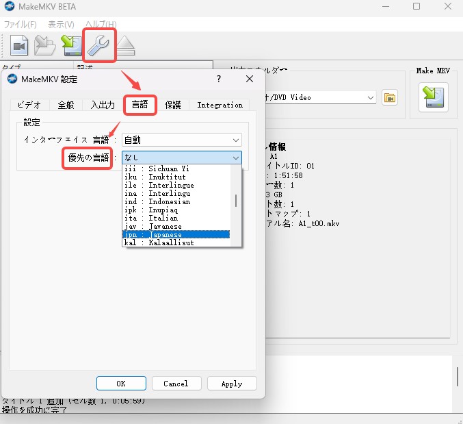Click the log panel scrollbar

[x=458, y=377]
